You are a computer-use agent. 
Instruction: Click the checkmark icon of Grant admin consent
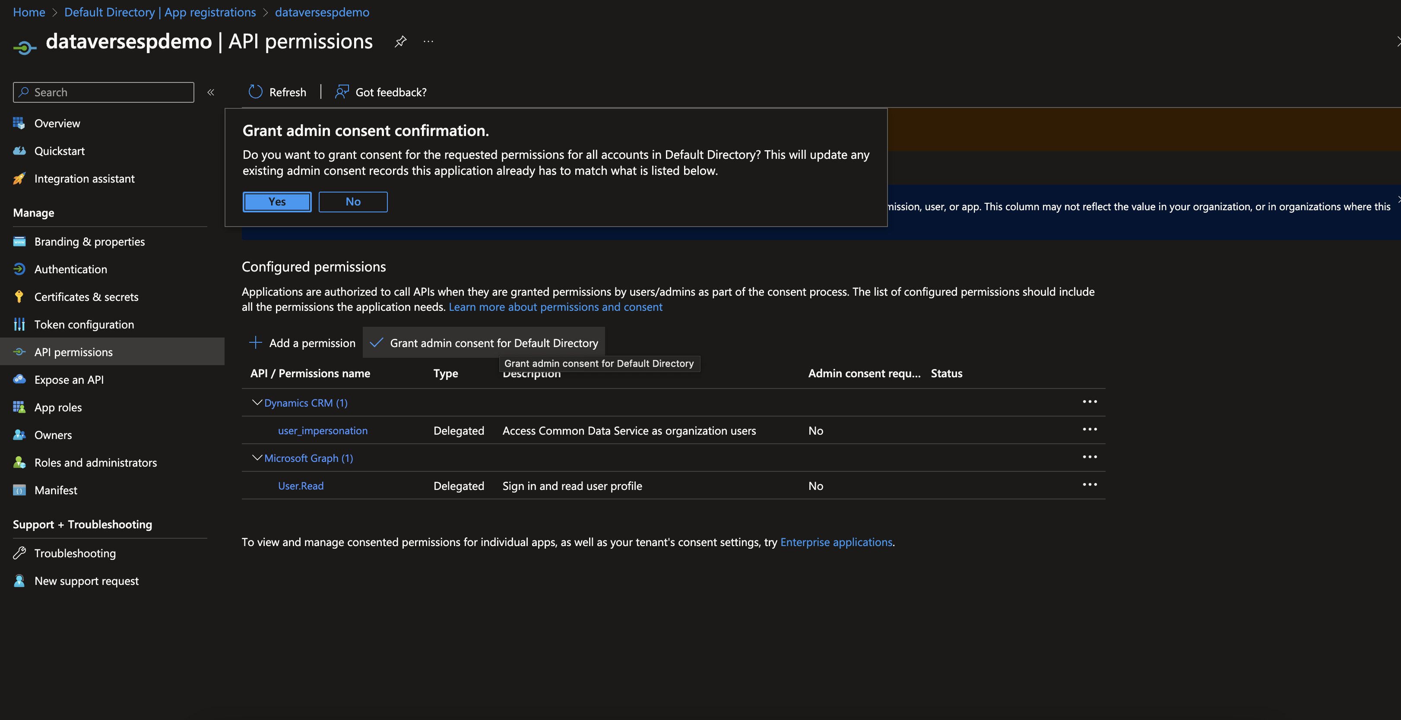(x=376, y=342)
